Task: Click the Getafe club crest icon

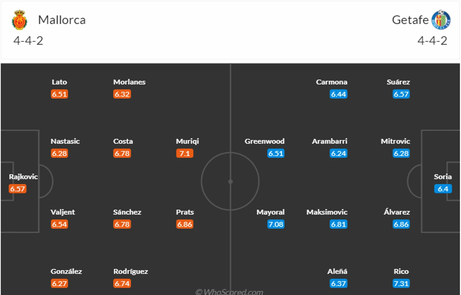Action: pos(441,20)
